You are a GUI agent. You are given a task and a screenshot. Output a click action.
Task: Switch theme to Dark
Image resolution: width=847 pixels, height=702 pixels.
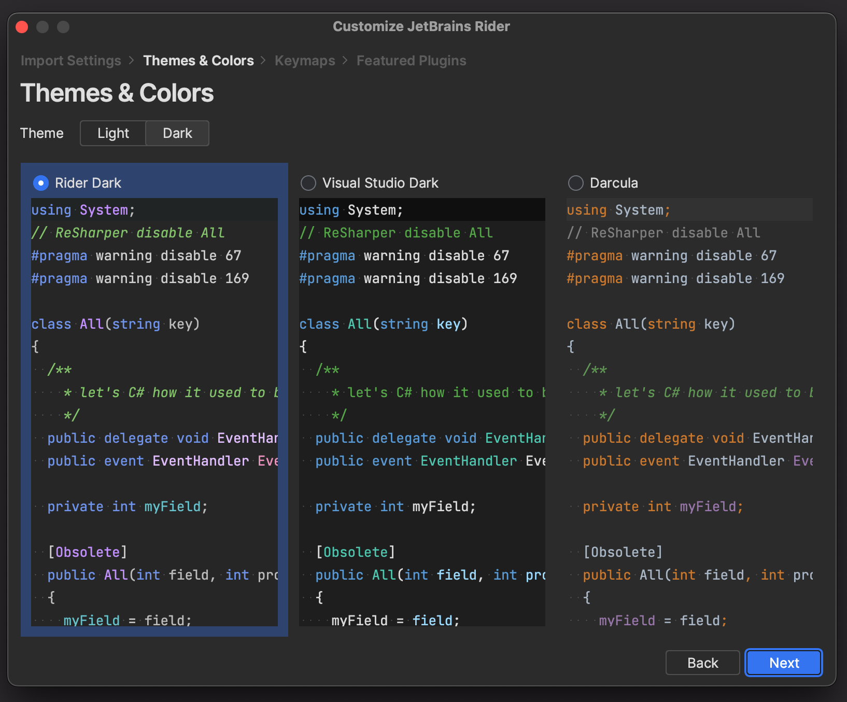pos(177,133)
